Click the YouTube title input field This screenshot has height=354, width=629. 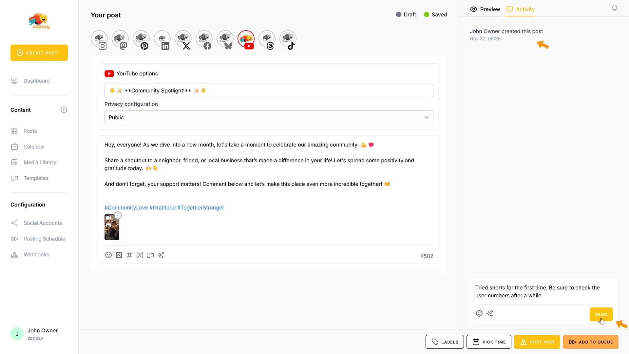click(269, 90)
